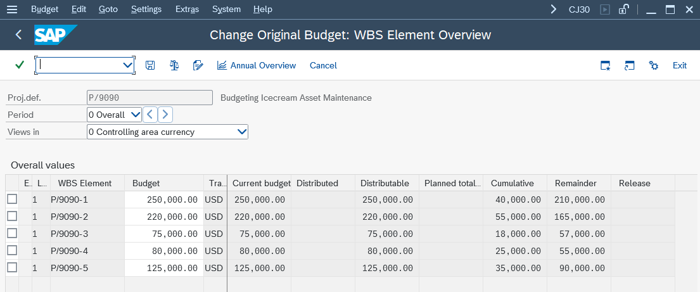Click the Release column header
Screen dimensions: 700x292
[x=642, y=183]
